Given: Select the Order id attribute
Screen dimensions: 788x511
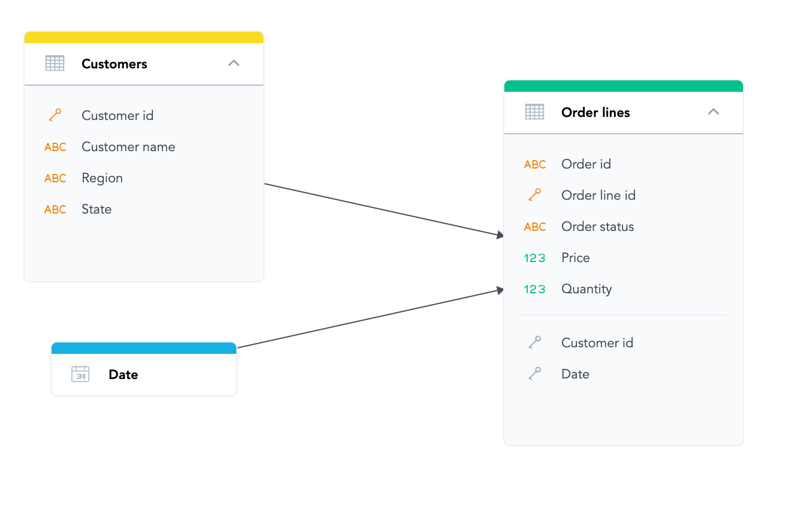Looking at the screenshot, I should [586, 164].
